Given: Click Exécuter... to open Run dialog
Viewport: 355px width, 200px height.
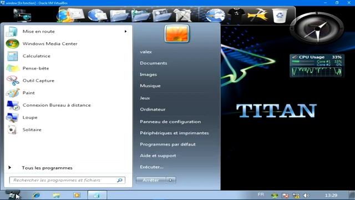Looking at the screenshot, I should (151, 167).
